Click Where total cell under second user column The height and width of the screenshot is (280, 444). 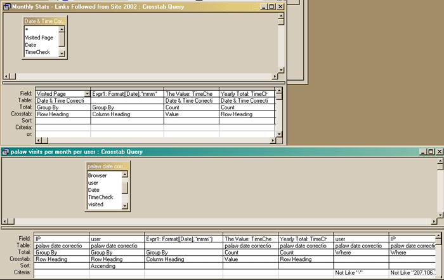click(x=360, y=252)
